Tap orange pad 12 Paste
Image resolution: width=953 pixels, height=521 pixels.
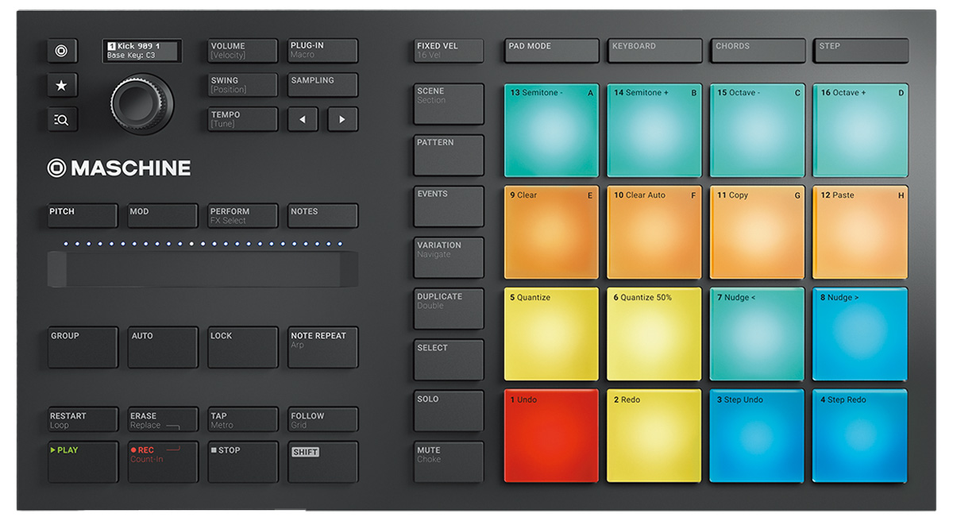click(861, 233)
